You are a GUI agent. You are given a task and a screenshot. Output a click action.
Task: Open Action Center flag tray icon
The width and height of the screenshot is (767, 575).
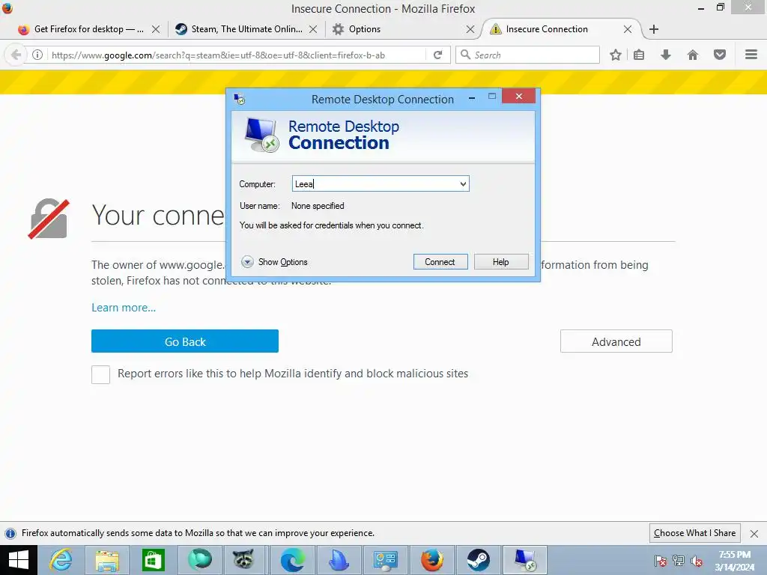pos(661,561)
